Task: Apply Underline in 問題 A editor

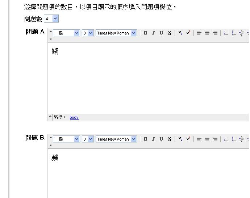Action: click(161, 33)
